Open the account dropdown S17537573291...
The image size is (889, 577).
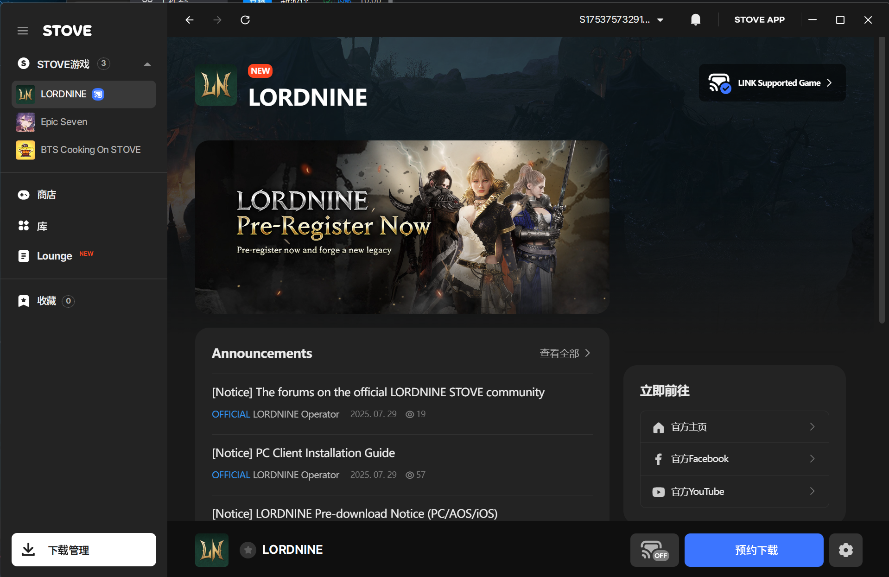coord(622,19)
